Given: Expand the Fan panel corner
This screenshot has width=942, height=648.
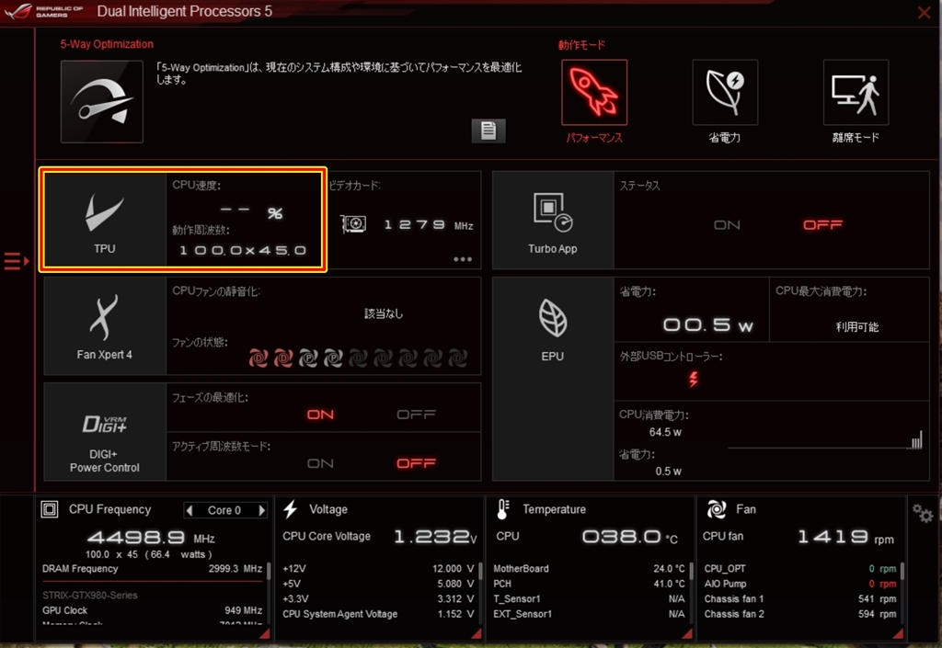Looking at the screenshot, I should coord(898,633).
